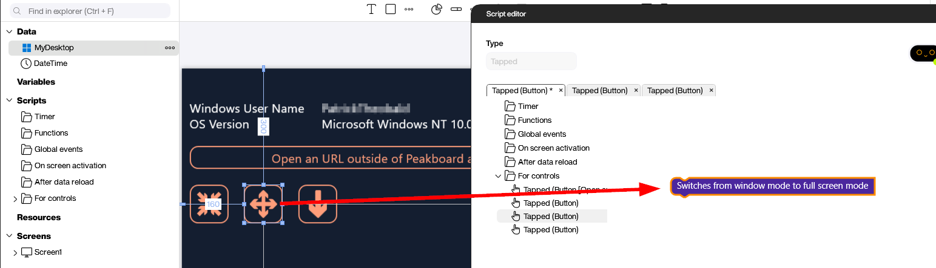Click the down arrow button on canvas
936x268 pixels.
coord(318,204)
